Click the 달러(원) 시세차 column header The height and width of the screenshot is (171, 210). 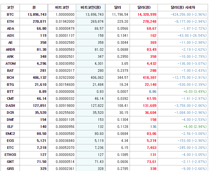[x=183, y=7]
